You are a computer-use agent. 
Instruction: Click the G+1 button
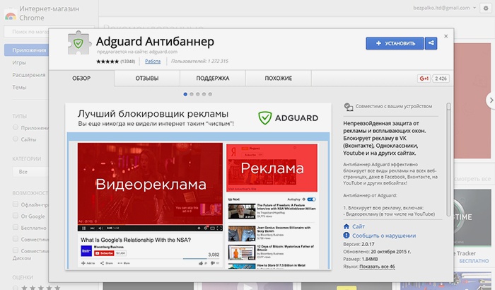pos(424,79)
